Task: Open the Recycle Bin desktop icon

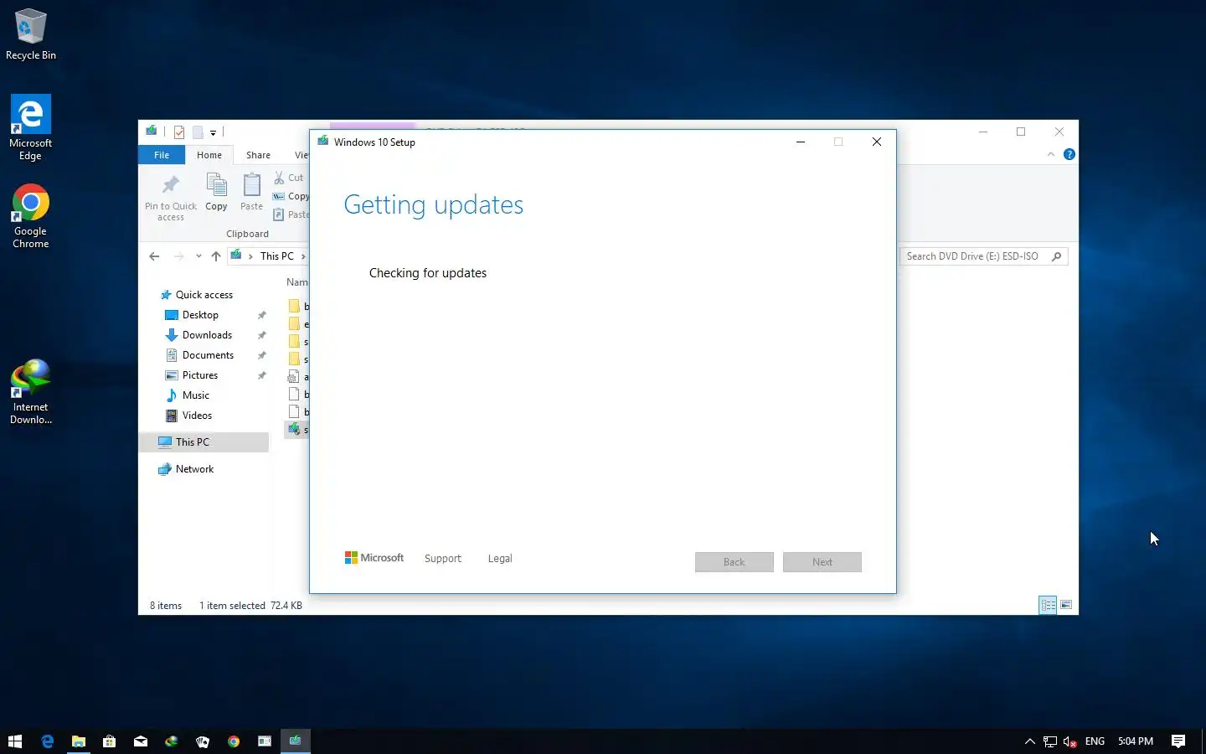Action: coord(31,34)
